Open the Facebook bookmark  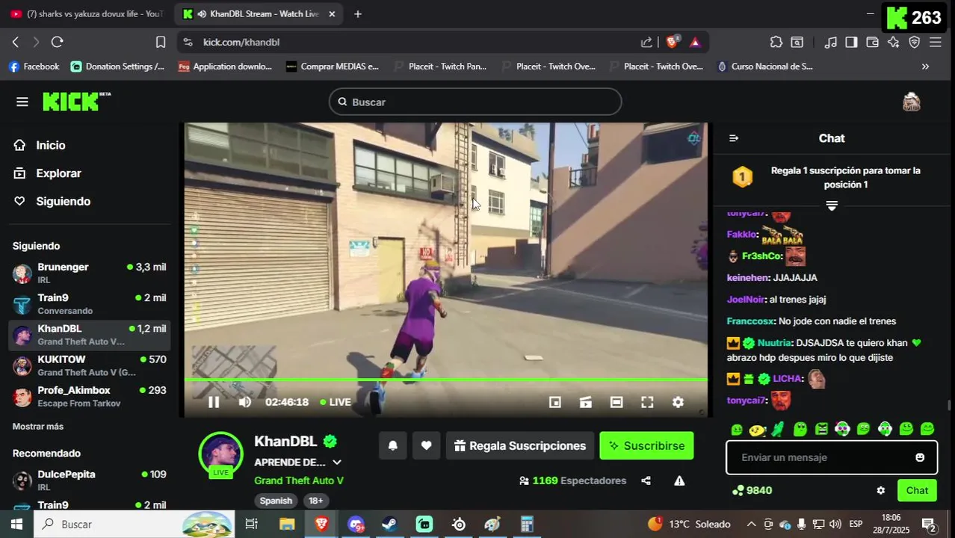pos(34,67)
